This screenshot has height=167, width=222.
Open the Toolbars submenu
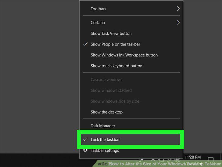pos(131,9)
